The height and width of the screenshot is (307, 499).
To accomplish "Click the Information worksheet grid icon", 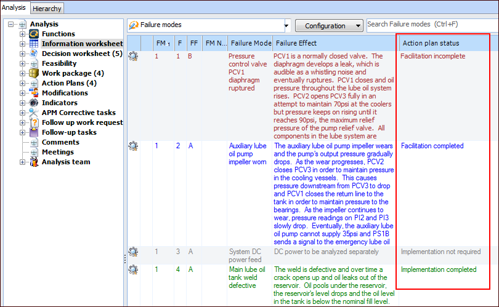I will pos(34,44).
